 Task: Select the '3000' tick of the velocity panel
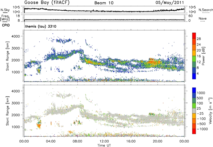pyautogui.click(x=15, y=103)
